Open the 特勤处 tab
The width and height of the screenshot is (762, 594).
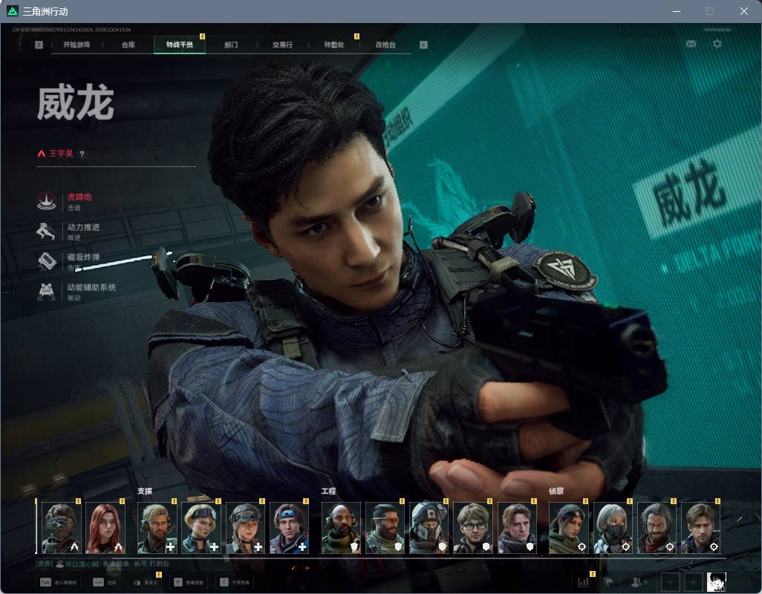click(x=334, y=45)
